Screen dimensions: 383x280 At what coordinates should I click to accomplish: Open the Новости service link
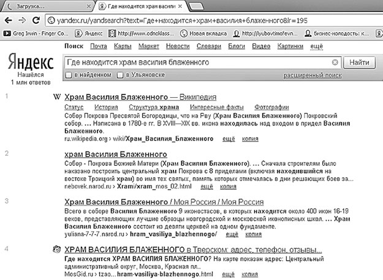pyautogui.click(x=178, y=46)
